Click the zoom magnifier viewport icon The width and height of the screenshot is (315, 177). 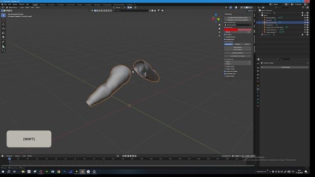tap(220, 25)
